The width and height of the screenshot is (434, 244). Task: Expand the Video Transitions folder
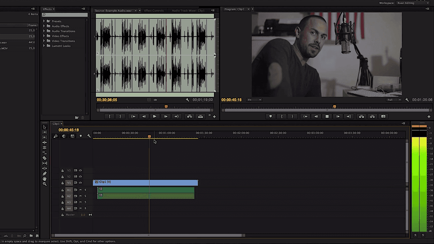[x=44, y=41]
